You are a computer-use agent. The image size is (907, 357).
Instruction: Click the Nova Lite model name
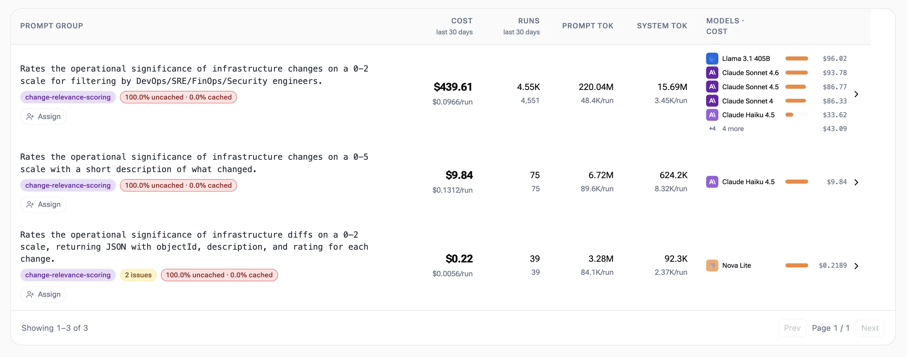coord(736,265)
